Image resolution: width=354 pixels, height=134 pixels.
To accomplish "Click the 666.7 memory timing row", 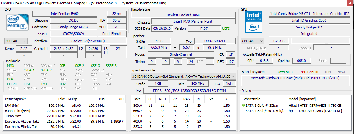I will (x=184, y=111).
